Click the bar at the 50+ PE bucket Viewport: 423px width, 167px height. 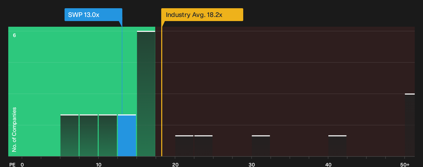pyautogui.click(x=410, y=125)
